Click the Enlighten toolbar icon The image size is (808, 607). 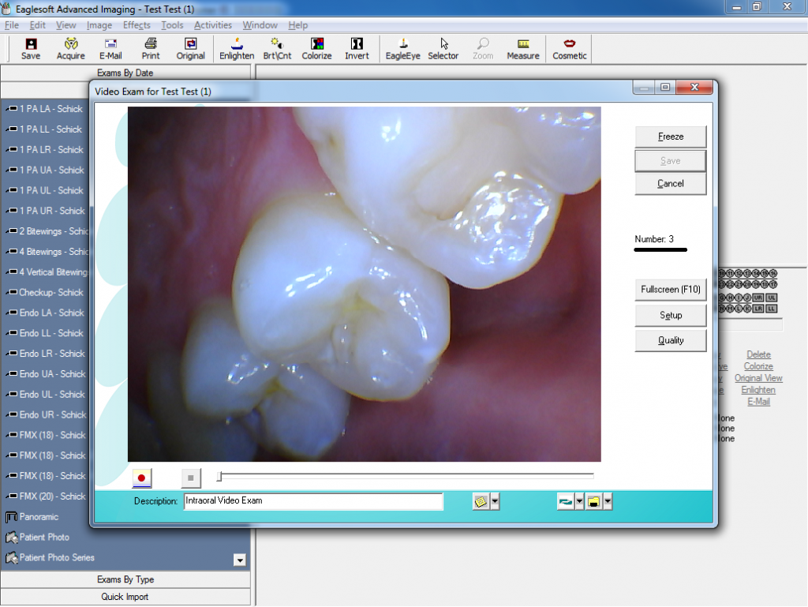point(237,49)
